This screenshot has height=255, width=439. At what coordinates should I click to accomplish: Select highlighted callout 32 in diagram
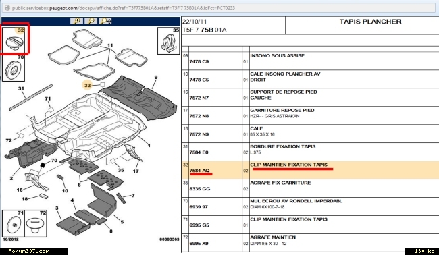(88, 85)
